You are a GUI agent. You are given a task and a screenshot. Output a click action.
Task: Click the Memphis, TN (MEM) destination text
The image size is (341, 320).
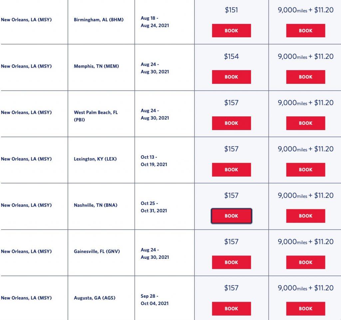tap(96, 66)
